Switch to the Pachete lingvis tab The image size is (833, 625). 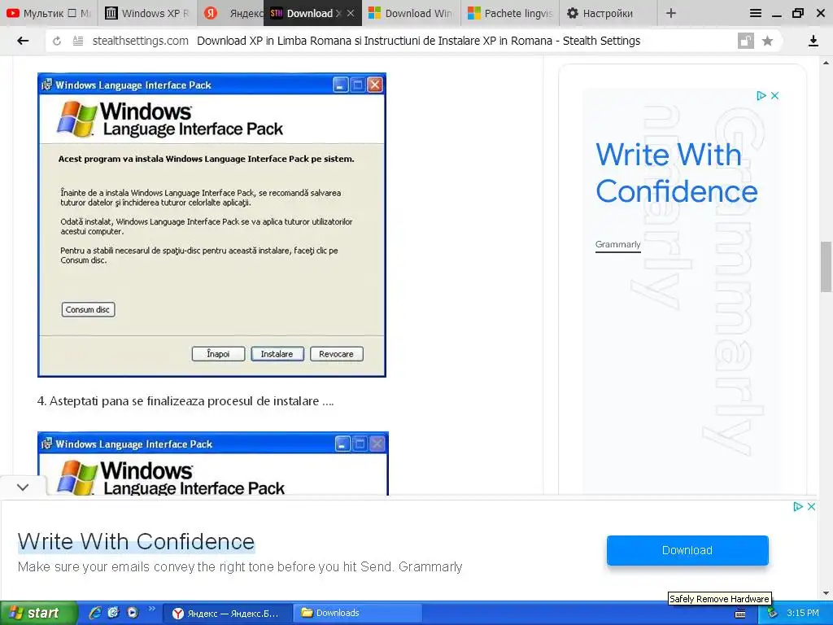point(510,13)
